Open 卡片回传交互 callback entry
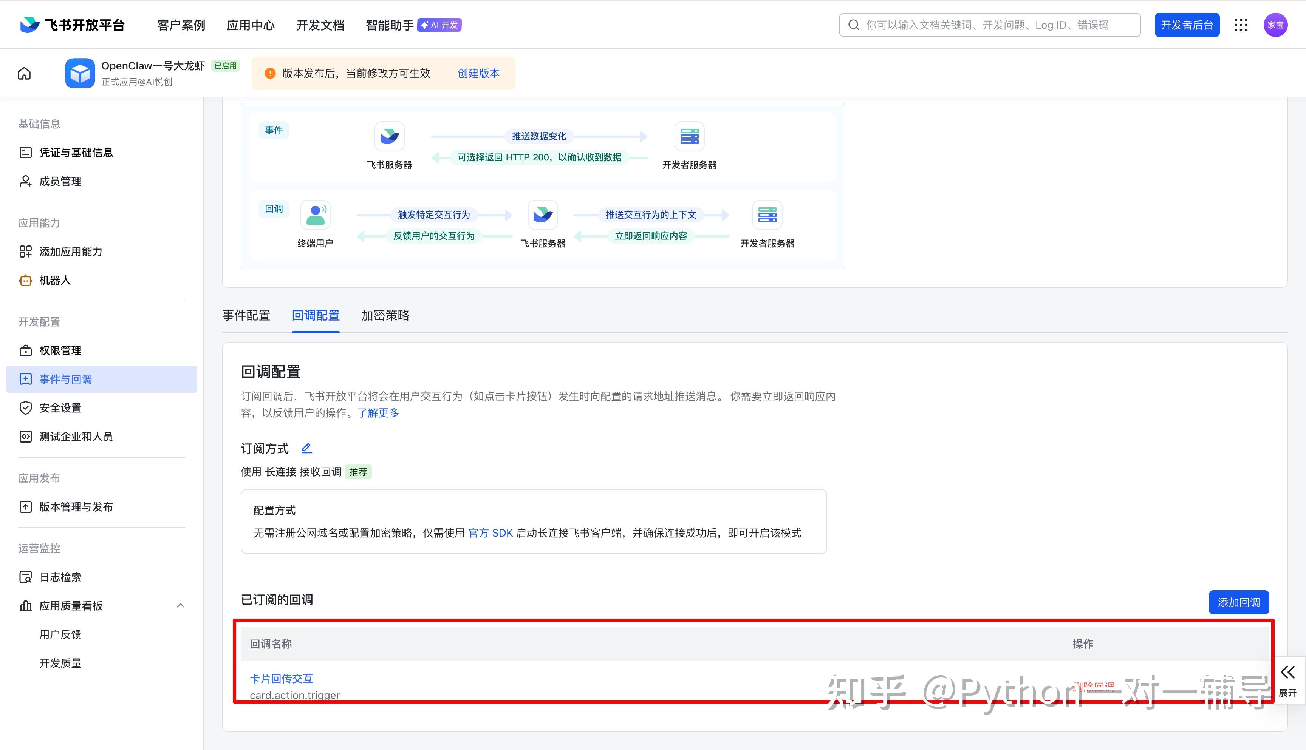The height and width of the screenshot is (750, 1306). click(282, 678)
